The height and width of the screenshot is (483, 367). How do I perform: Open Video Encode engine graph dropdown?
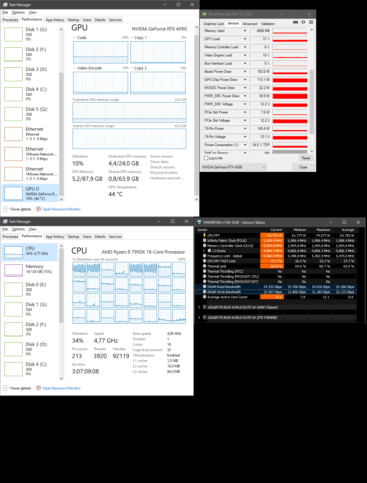(74, 68)
